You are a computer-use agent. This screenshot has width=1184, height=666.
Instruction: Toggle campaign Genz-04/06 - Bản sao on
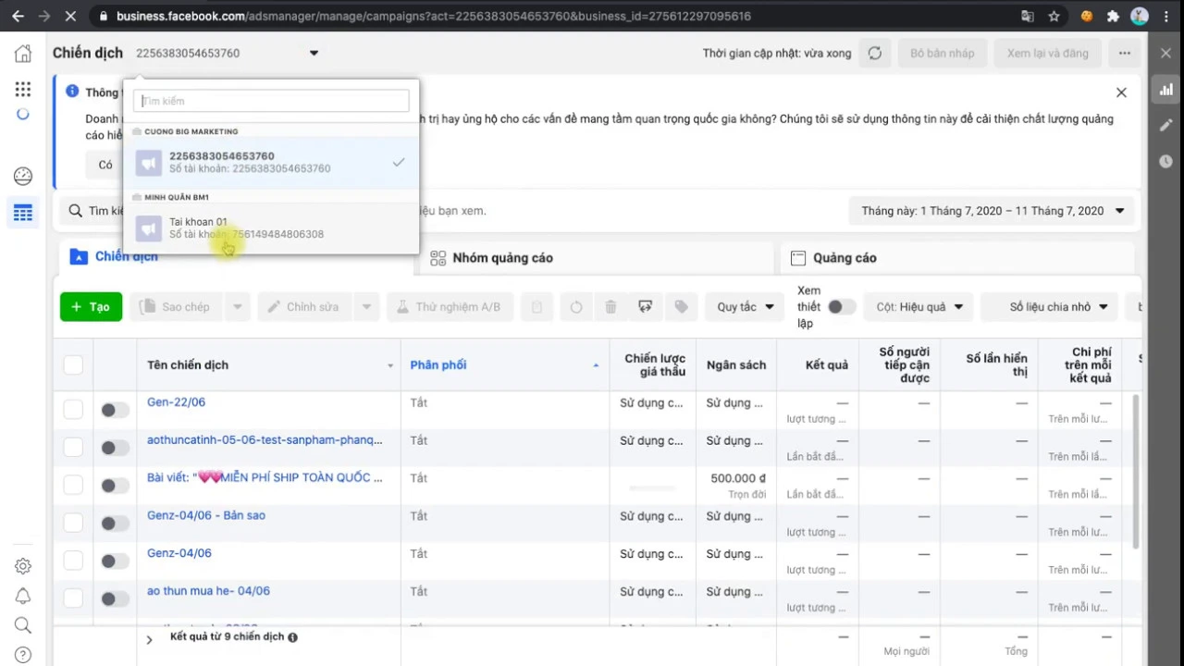[115, 524]
